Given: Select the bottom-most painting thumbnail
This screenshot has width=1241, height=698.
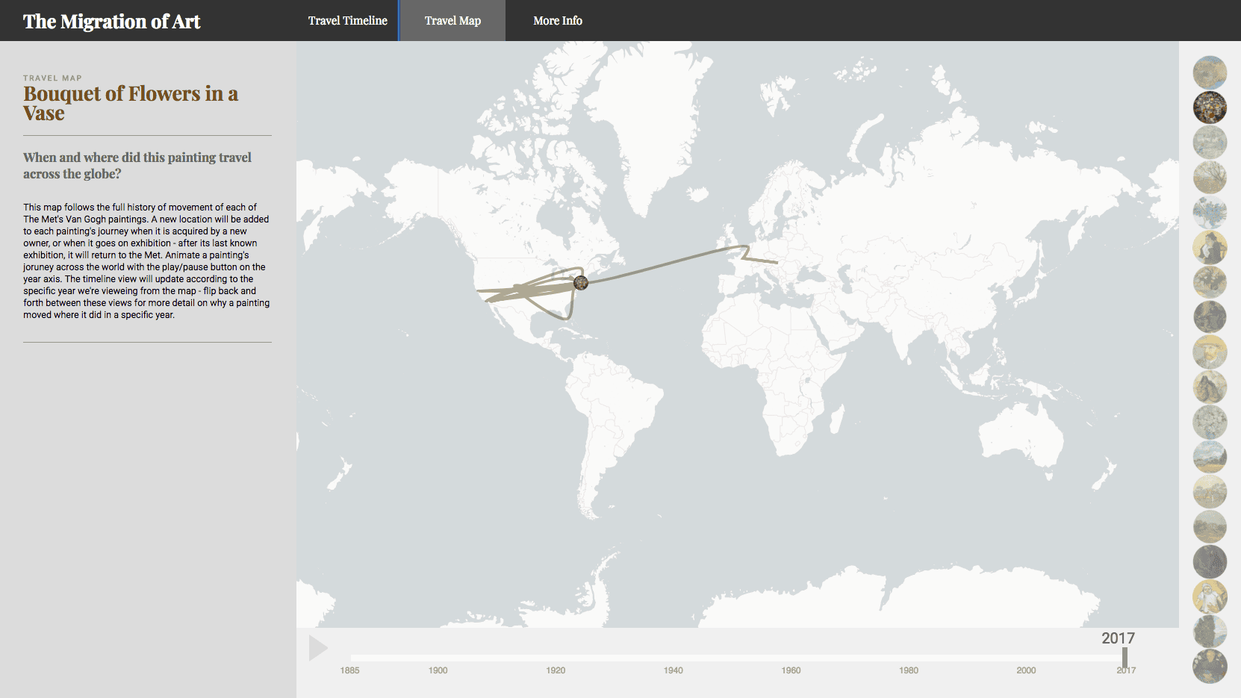Looking at the screenshot, I should (x=1210, y=667).
